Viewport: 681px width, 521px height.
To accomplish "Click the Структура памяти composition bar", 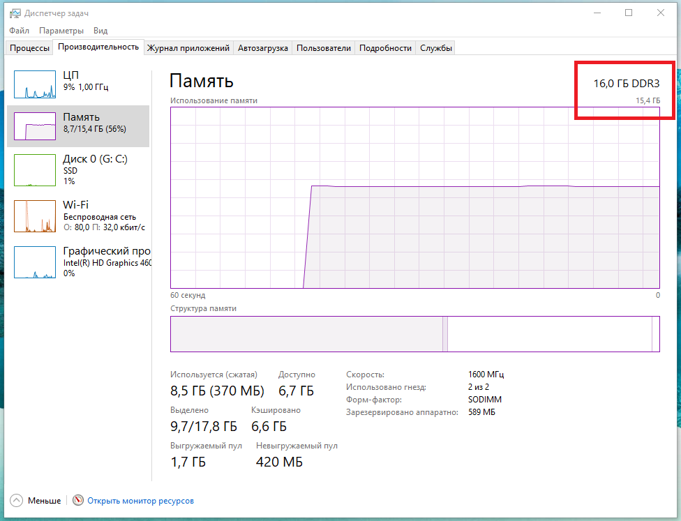I will point(414,334).
